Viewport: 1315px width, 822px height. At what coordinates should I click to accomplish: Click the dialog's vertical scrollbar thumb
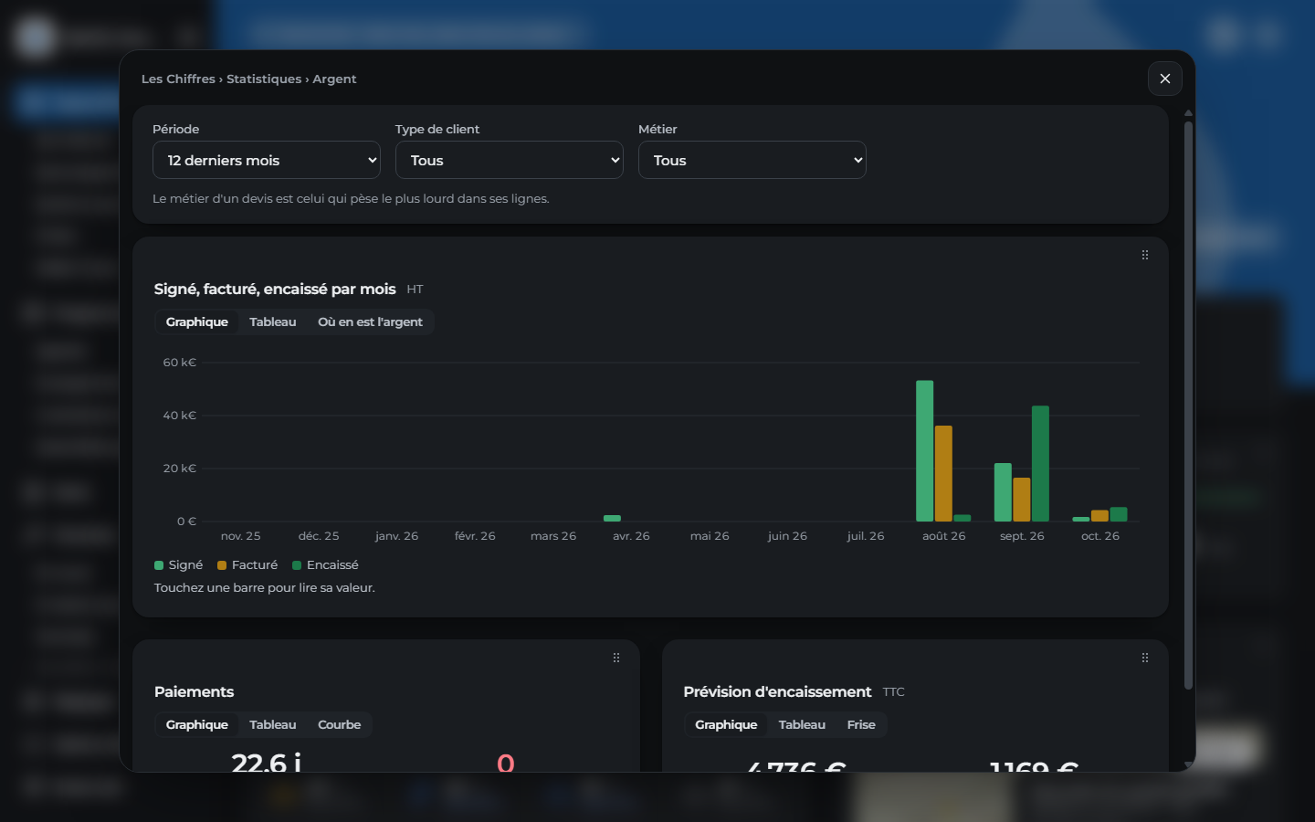pos(1188,405)
